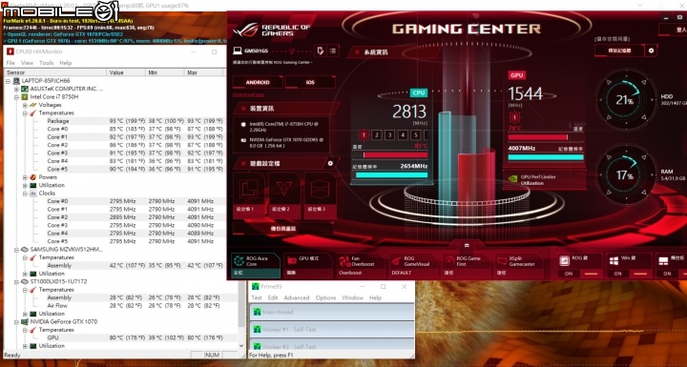Viewport: 687px width, 367px height.
Task: Collapse the LAPTOP-8SPJCH66 root node
Action: coord(9,81)
